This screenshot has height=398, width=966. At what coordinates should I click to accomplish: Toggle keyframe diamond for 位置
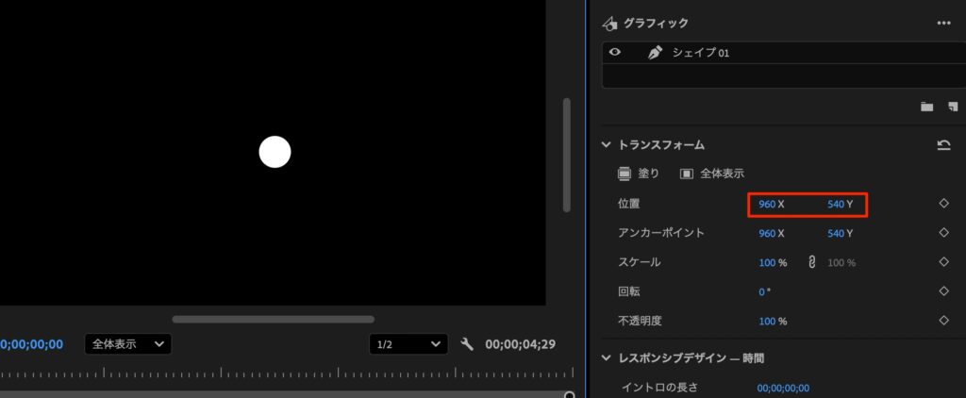[x=943, y=204]
